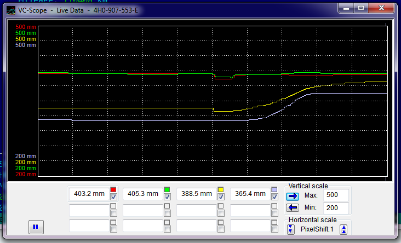This screenshot has height=243, width=401.
Task: Click the left arrow beside Min
Action: (x=293, y=207)
